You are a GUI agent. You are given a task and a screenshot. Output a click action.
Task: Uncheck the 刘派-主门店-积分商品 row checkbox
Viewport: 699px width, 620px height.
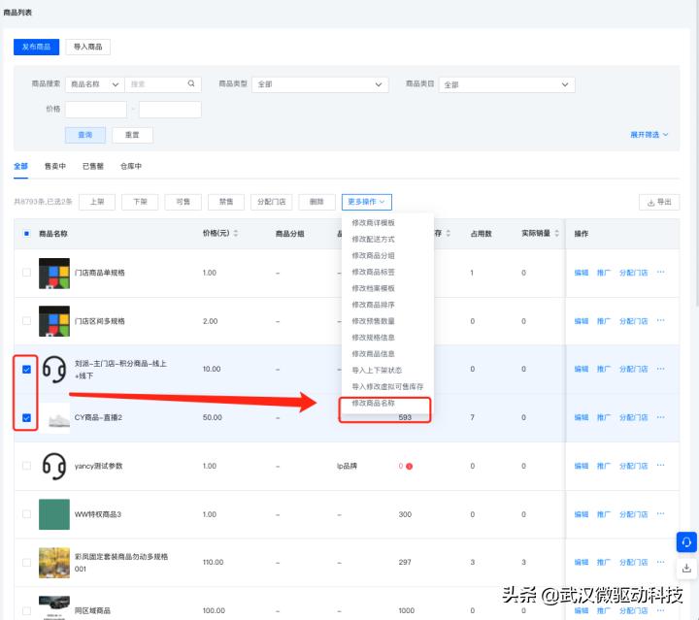[26, 369]
